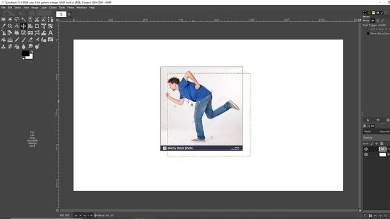Viewport: 390px width, 219px height.
Task: Select the Paintbrush tool
Action: click(x=23, y=40)
